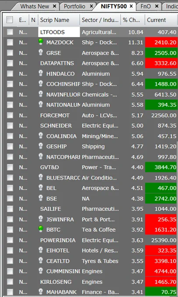Viewport: 178px width, 297px height.
Task: Click the bulb icon beside BEL
Action: coord(41,187)
